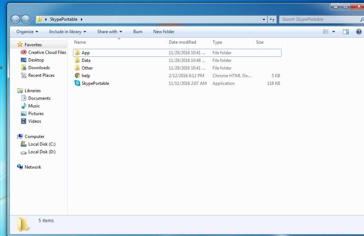Image resolution: width=364 pixels, height=236 pixels.
Task: Select the Data folder
Action: point(86,60)
